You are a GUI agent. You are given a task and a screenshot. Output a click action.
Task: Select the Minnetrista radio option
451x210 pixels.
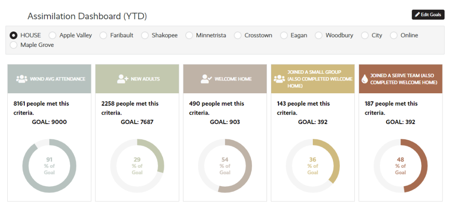click(x=189, y=35)
